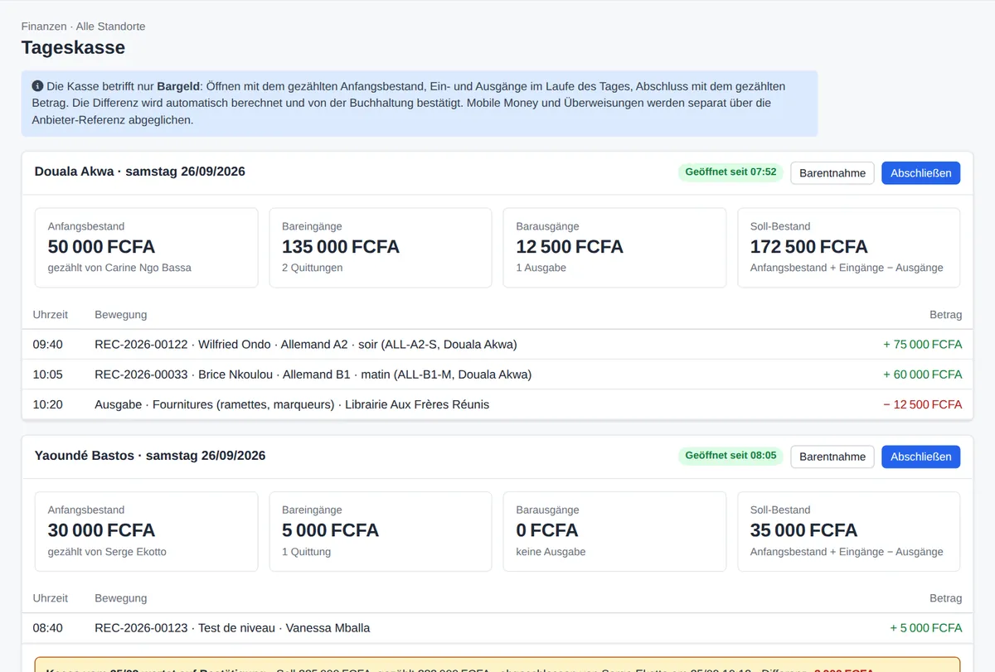The image size is (995, 672).
Task: Click the red '− 12 500 FCFA' amount
Action: (923, 404)
